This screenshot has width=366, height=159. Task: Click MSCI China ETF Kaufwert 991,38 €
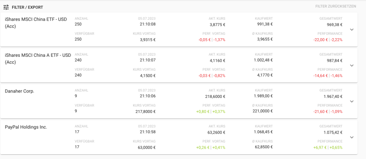265,24
